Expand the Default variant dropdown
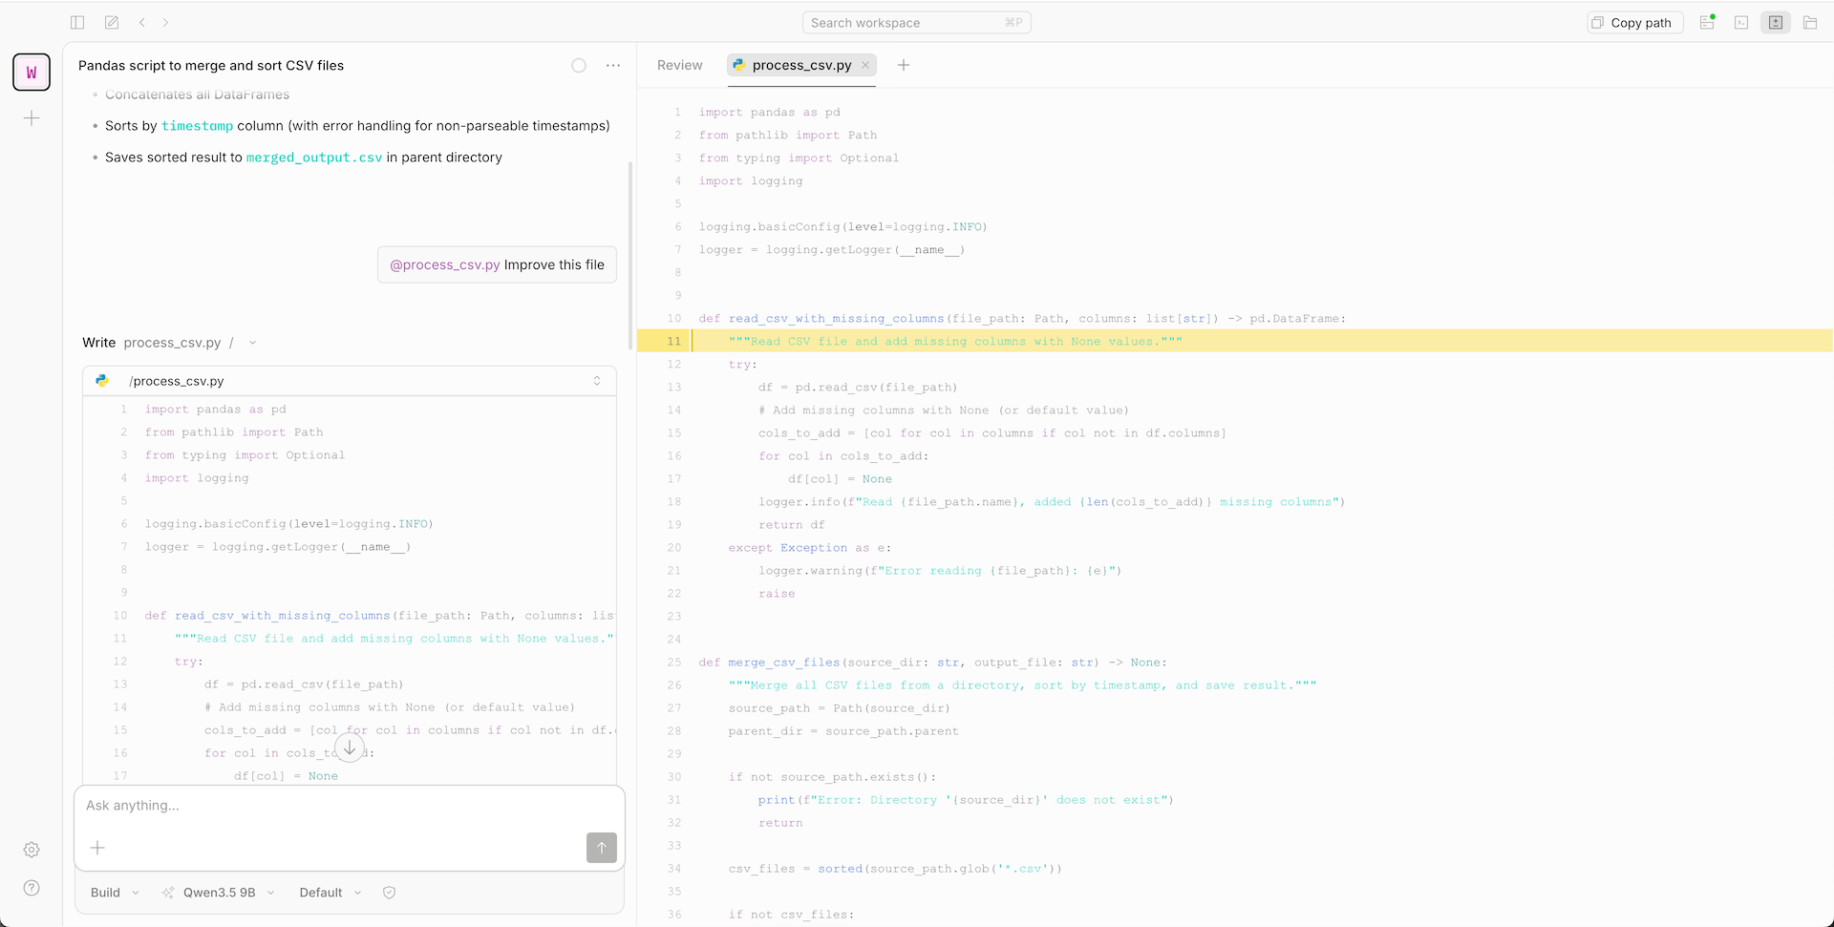The image size is (1834, 927). [x=330, y=893]
